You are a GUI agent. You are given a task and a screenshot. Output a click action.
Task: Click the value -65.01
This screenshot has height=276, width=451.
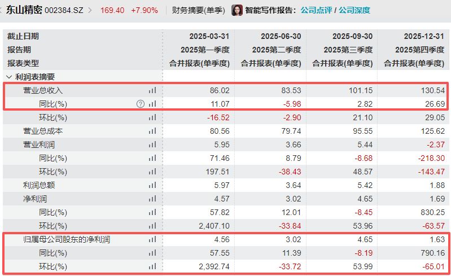434,266
